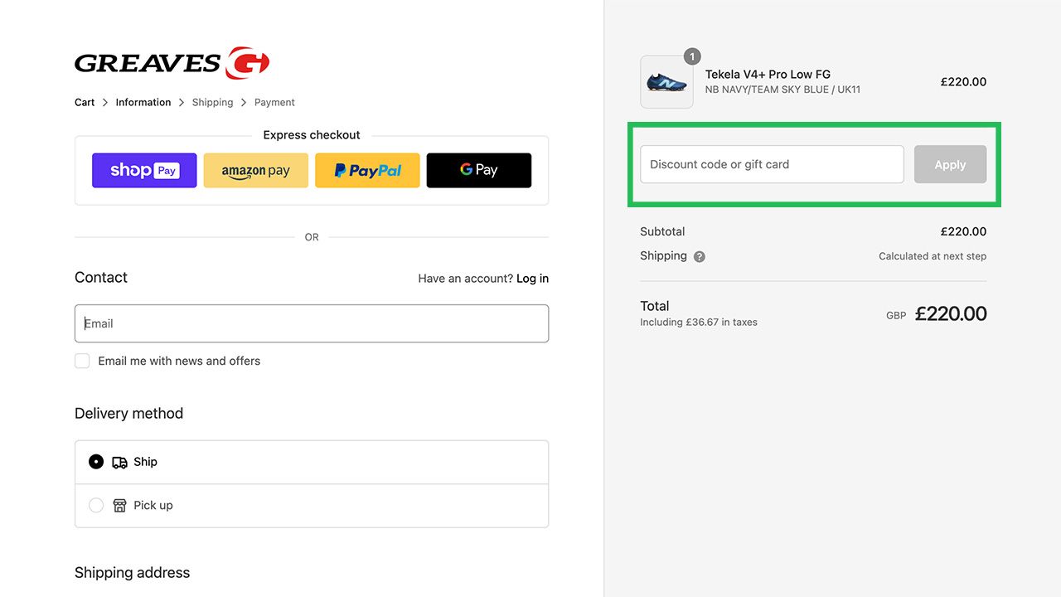Click the Shipping address heading
This screenshot has width=1061, height=597.
(x=132, y=573)
